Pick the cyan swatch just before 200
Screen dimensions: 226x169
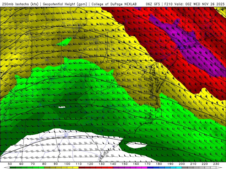point(179,168)
